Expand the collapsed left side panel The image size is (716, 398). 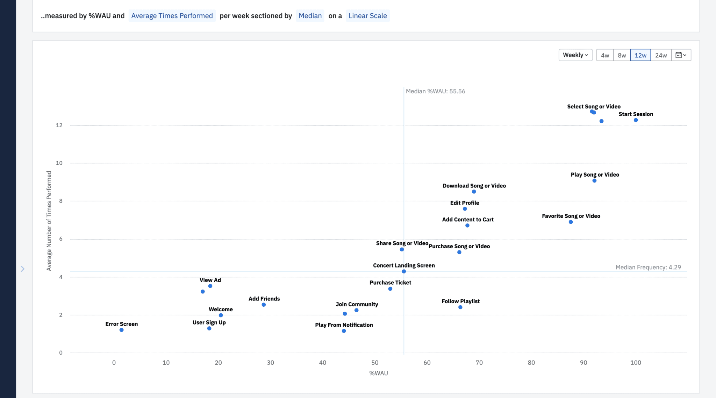(22, 269)
